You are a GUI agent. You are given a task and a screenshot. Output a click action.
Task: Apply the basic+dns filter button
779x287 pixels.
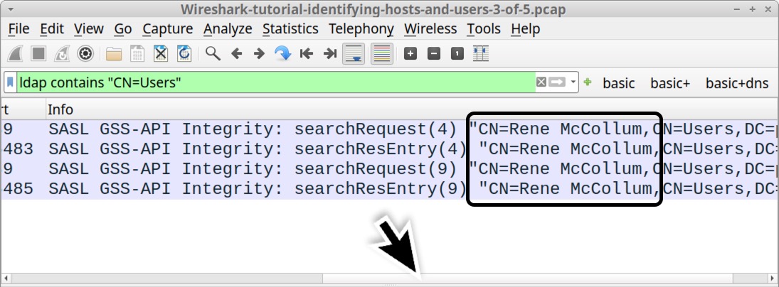tap(737, 83)
